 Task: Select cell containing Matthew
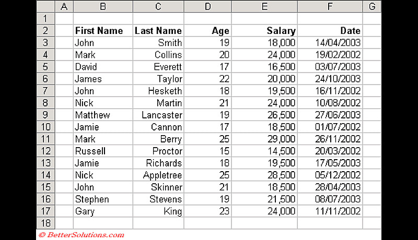tap(93, 115)
